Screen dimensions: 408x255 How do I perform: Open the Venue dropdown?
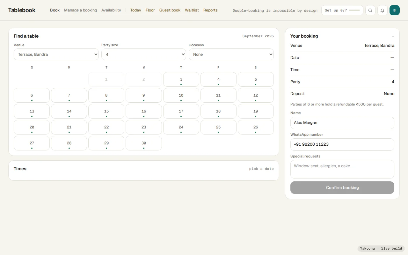tap(56, 54)
